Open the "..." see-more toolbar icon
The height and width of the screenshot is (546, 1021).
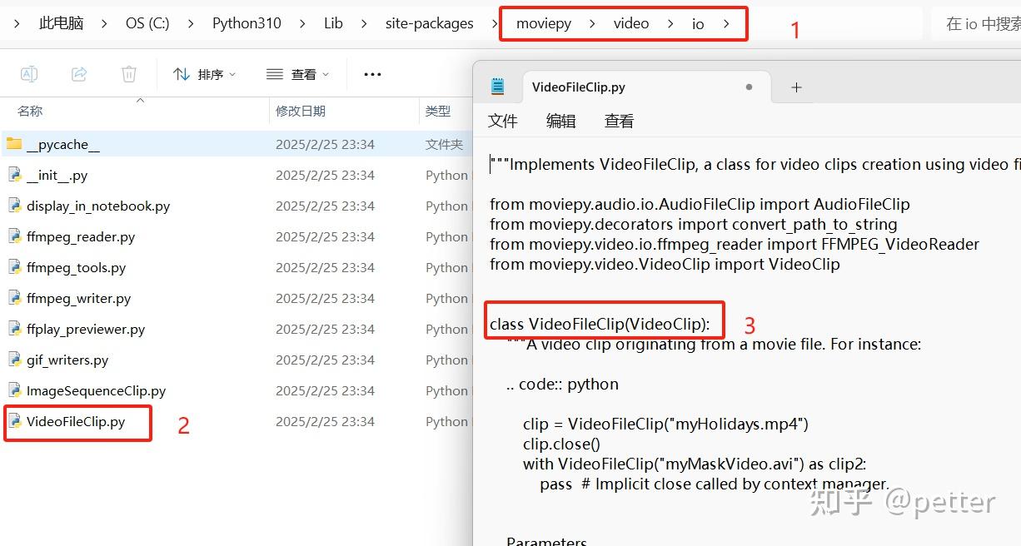click(371, 74)
